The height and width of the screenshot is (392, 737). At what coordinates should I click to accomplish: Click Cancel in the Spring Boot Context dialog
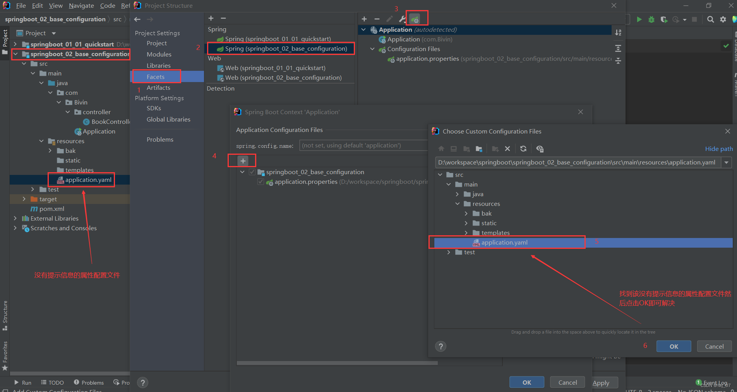567,382
